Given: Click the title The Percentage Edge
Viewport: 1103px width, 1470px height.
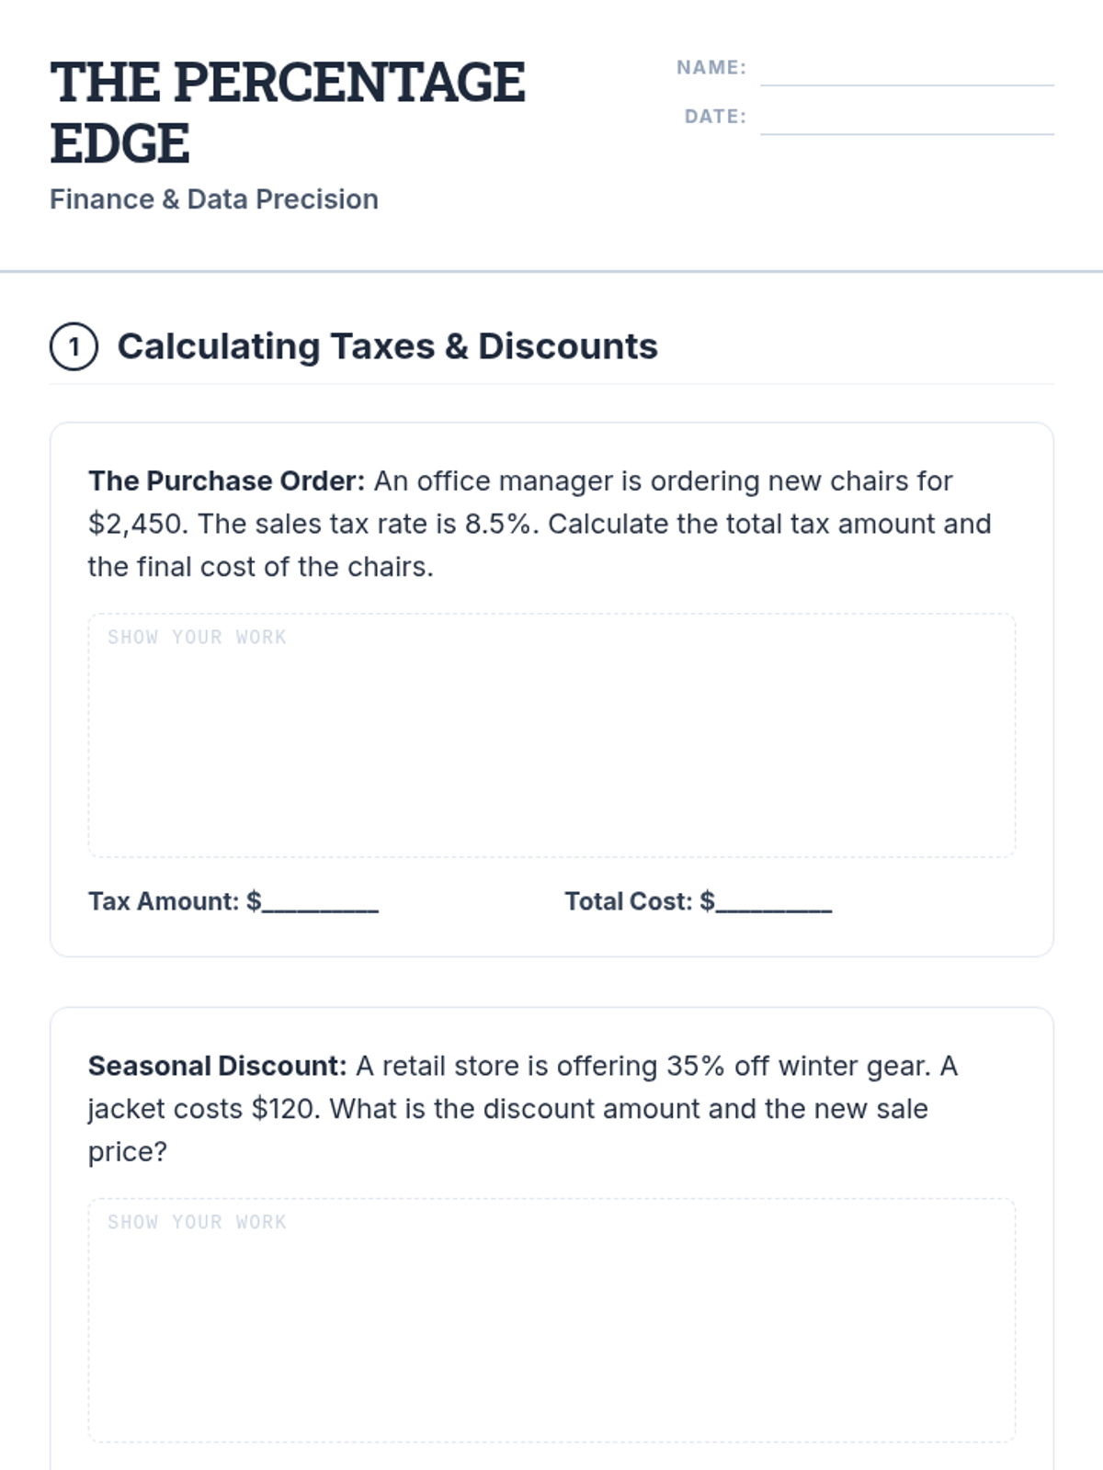Looking at the screenshot, I should [x=287, y=112].
